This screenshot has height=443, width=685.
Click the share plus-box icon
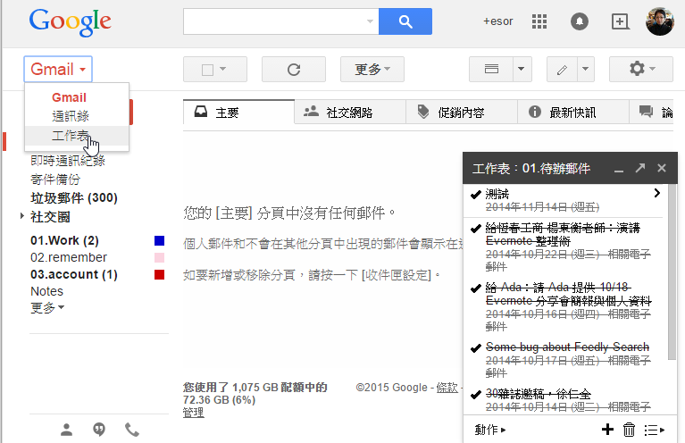tap(620, 21)
